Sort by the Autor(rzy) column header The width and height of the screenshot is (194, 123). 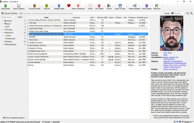pyautogui.click(x=76, y=18)
